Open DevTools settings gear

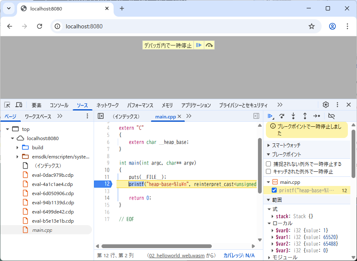coord(326,105)
